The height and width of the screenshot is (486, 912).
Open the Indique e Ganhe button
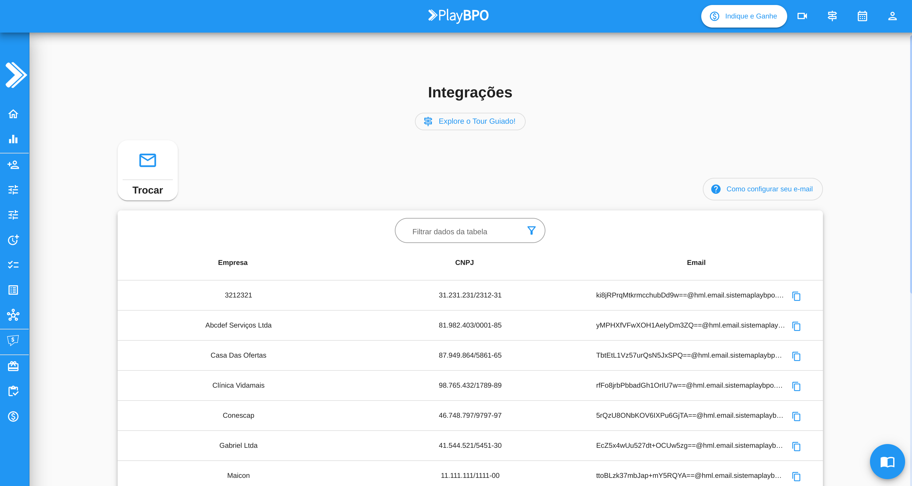click(x=744, y=16)
